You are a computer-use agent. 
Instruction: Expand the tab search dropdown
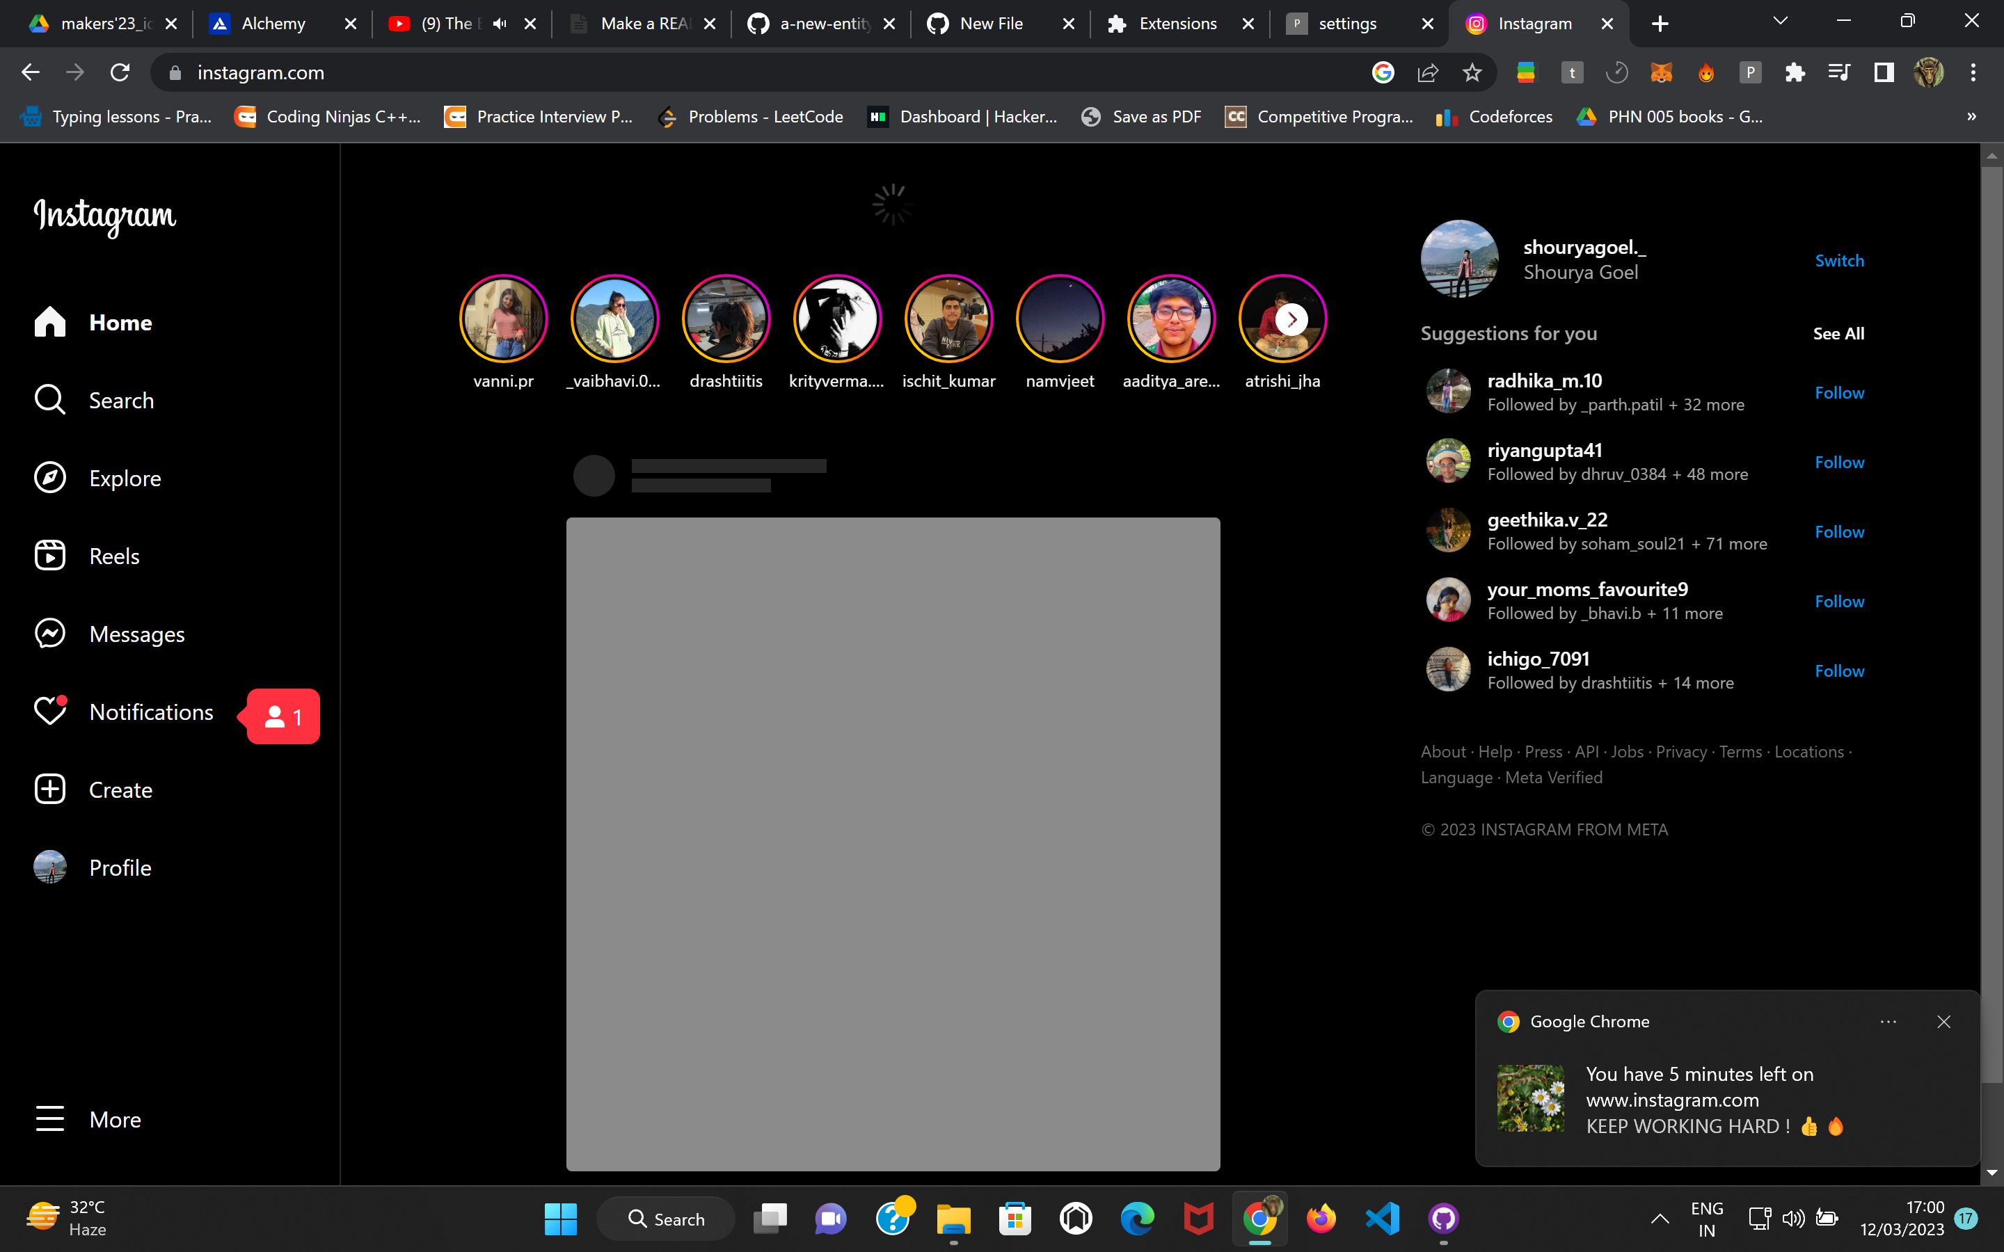1779,22
